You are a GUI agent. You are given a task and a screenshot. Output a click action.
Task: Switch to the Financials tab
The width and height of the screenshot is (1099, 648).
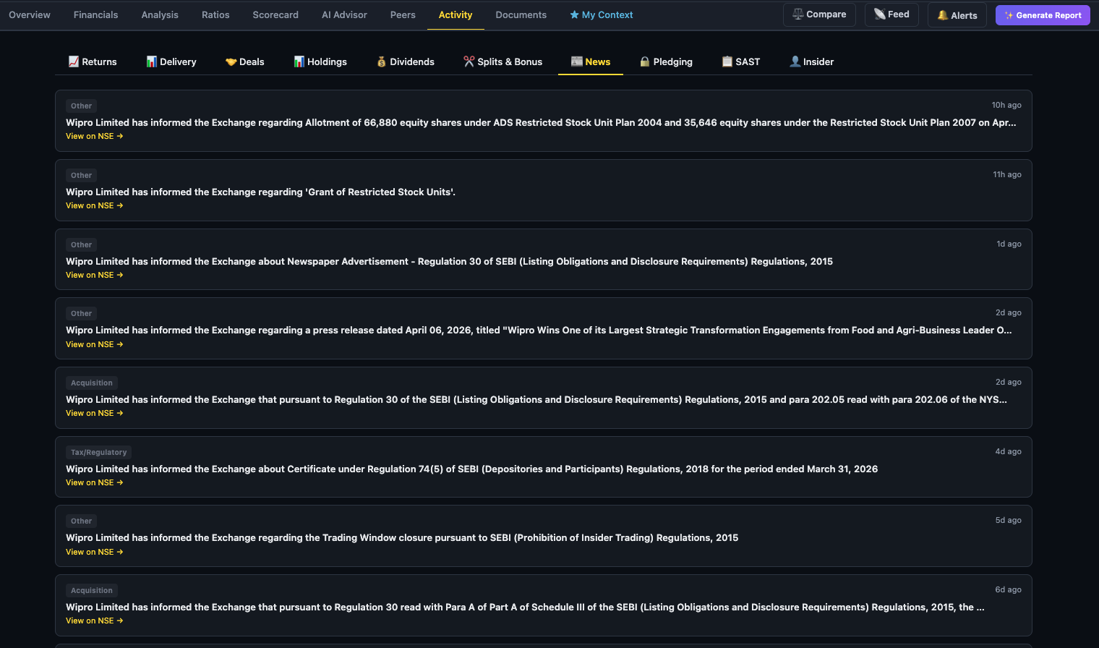[95, 14]
